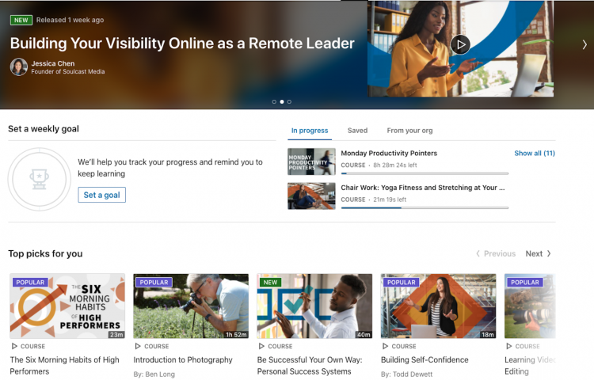This screenshot has width=594, height=380.
Task: Click POPULAR badge on Introduction to Photography
Action: point(154,283)
